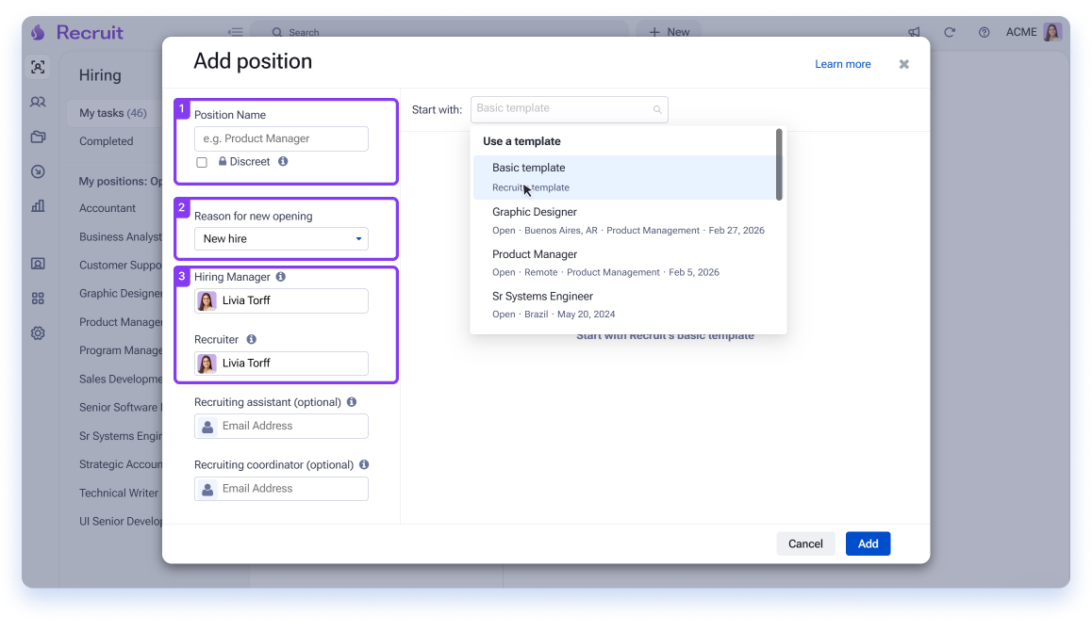This screenshot has width=1092, height=631.
Task: Open the hiring focus icon in left sidebar
Action: (39, 67)
